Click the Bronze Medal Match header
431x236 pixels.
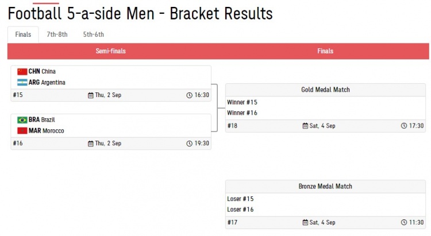pos(325,187)
